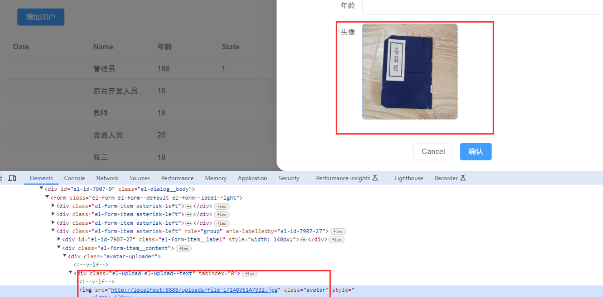The image size is (603, 297).
Task: Collapse the avatar-uploader div node
Action: (x=64, y=256)
